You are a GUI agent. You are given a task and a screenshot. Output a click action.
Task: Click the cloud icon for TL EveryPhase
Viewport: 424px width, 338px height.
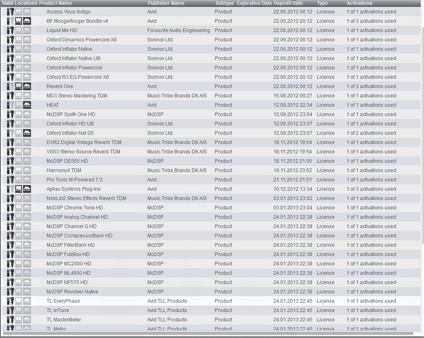click(27, 301)
